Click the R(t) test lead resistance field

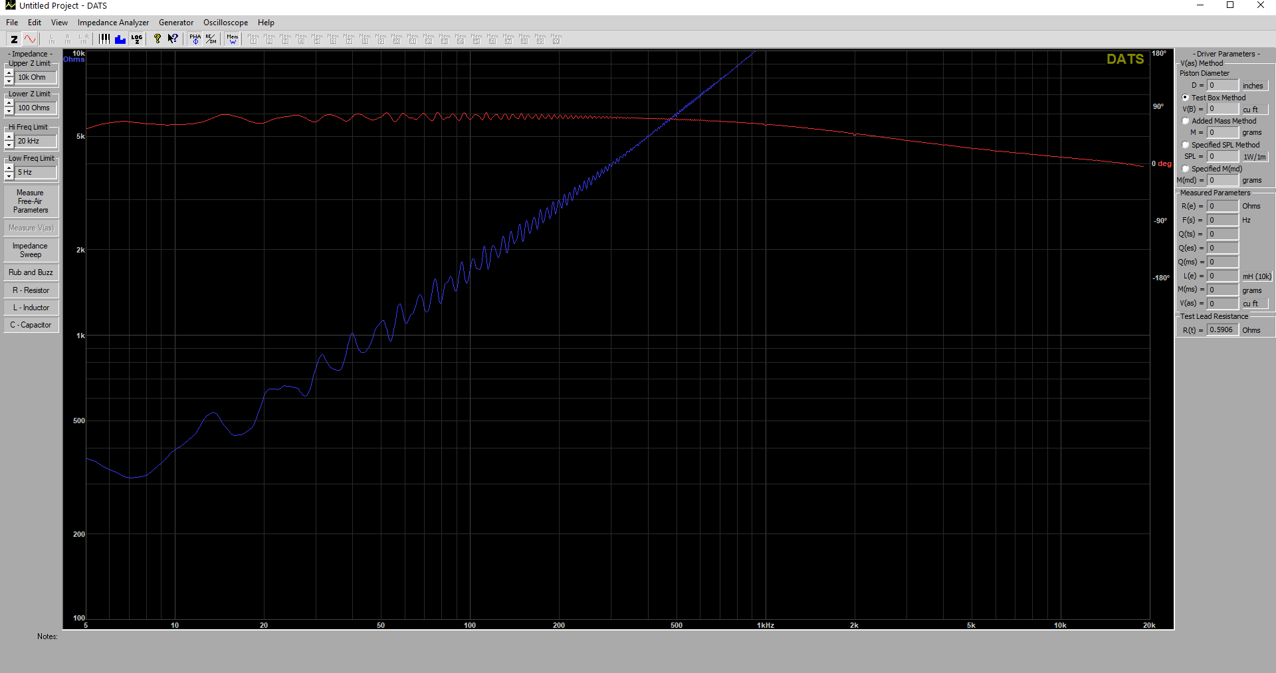coord(1223,330)
